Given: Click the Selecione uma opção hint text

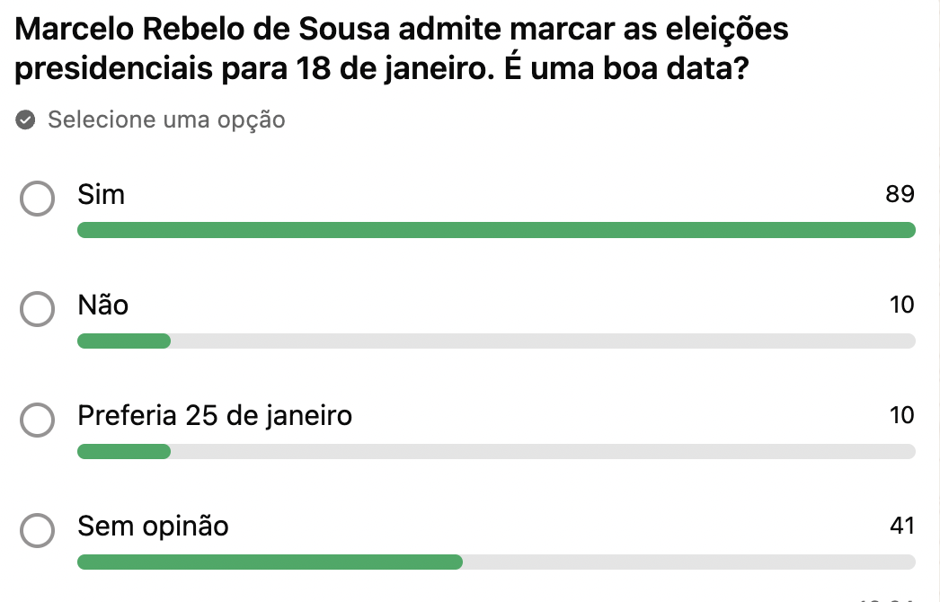Looking at the screenshot, I should click(166, 120).
